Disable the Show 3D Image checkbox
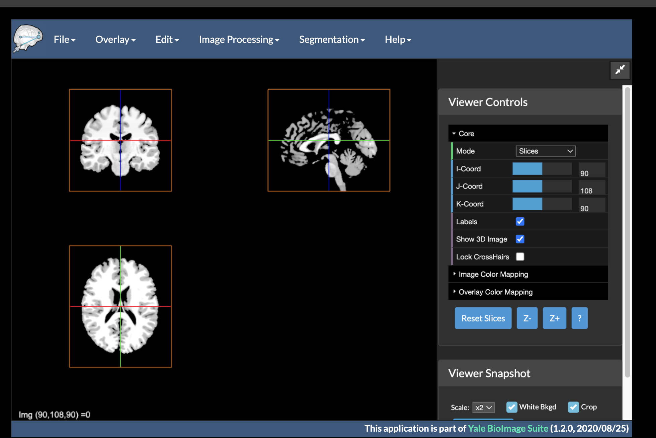This screenshot has width=656, height=438. coord(520,239)
